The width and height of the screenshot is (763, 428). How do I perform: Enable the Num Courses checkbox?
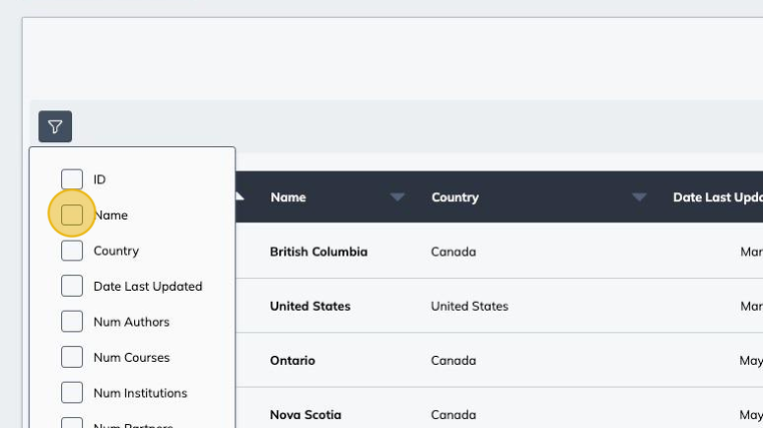(x=72, y=357)
